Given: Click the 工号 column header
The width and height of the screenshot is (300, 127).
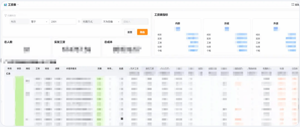Looking at the screenshot, I should (x=37, y=68).
